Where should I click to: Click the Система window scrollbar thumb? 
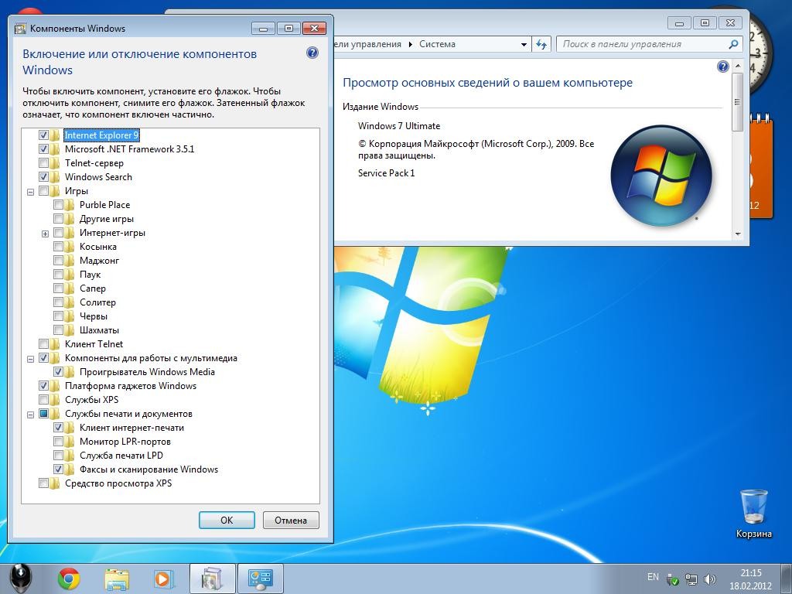tap(737, 102)
